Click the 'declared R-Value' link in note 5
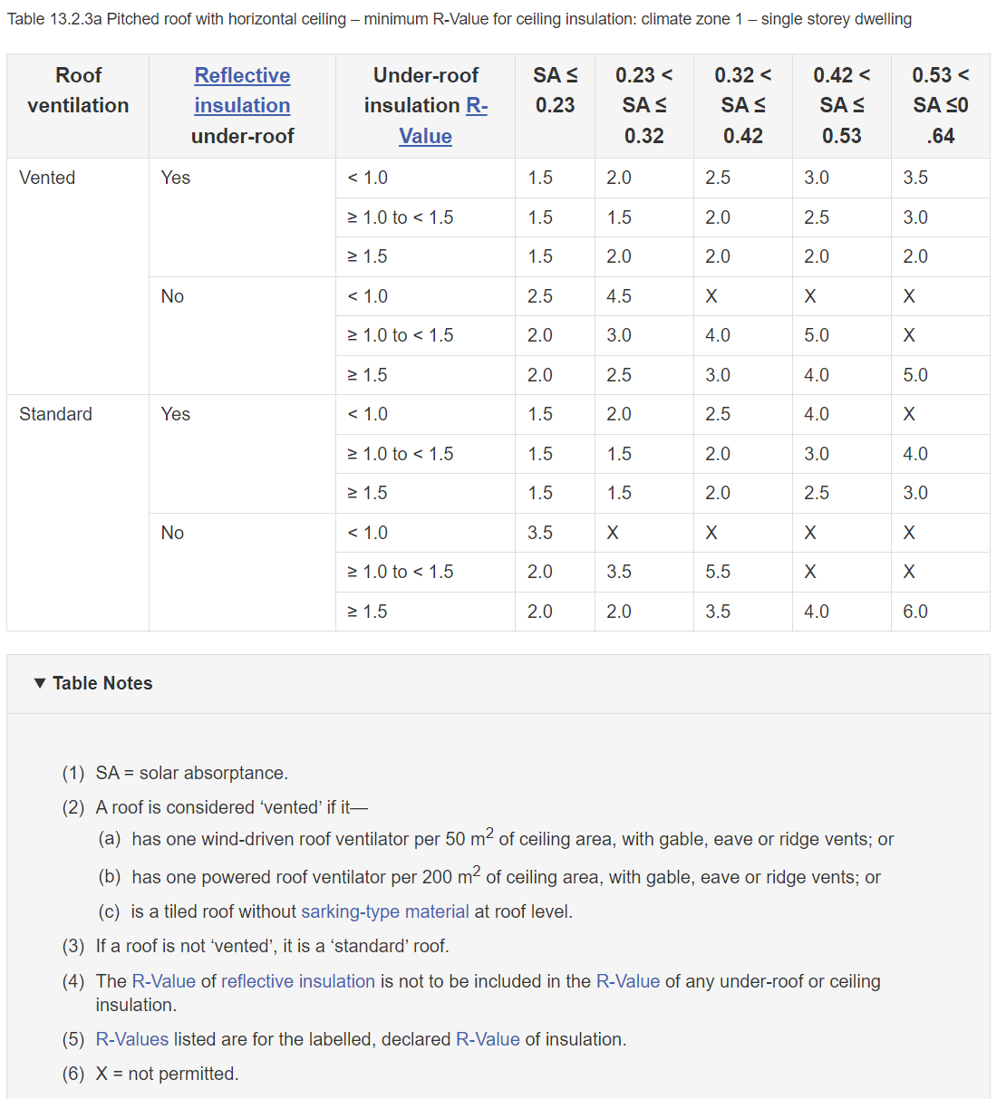 click(x=488, y=1039)
